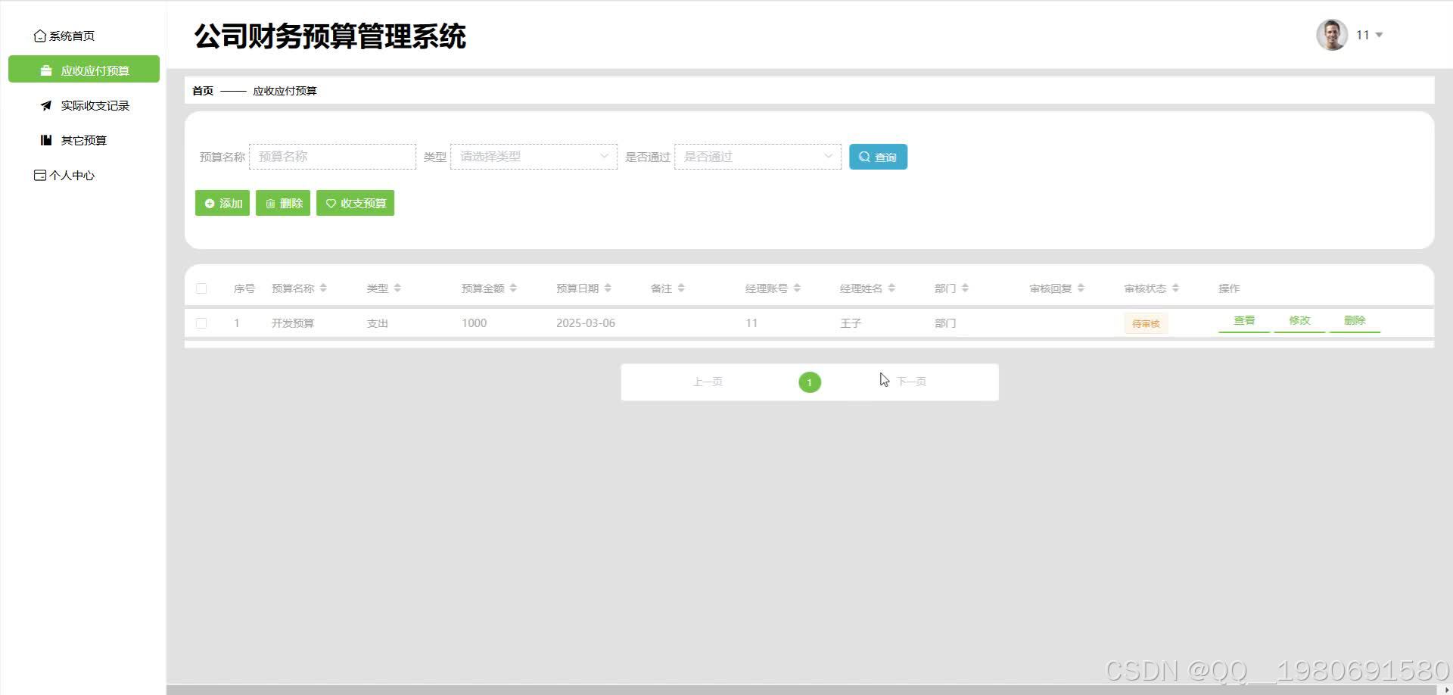Click the magnifier icon on 查询 button
This screenshot has width=1453, height=695.
[864, 157]
